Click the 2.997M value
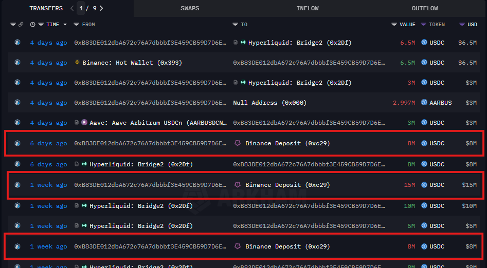 coord(404,103)
